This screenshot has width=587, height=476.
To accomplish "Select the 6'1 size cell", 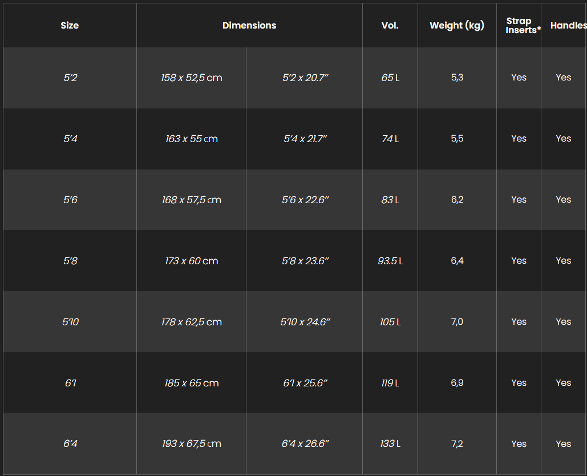I will click(70, 383).
